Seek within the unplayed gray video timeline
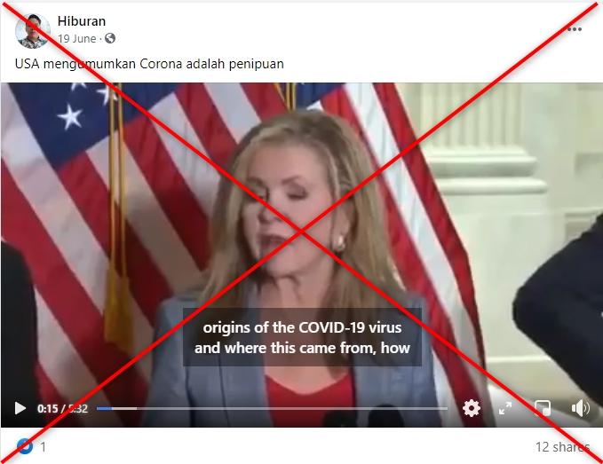Screen dimensions: 603x464 (x=280, y=409)
